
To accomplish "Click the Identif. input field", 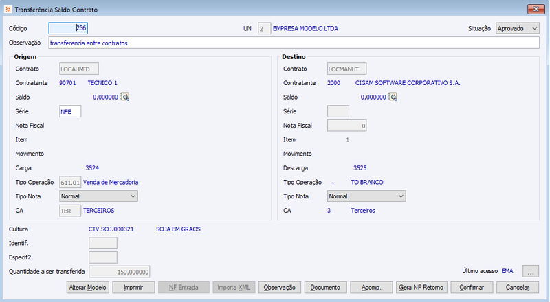I will [103, 243].
